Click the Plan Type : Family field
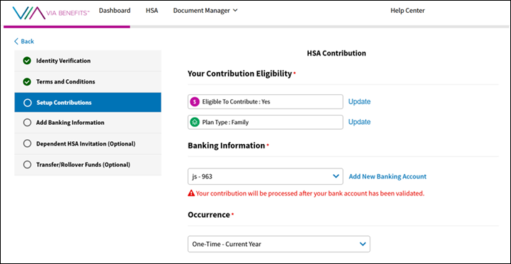Screen dimensions: 511x264 click(265, 123)
